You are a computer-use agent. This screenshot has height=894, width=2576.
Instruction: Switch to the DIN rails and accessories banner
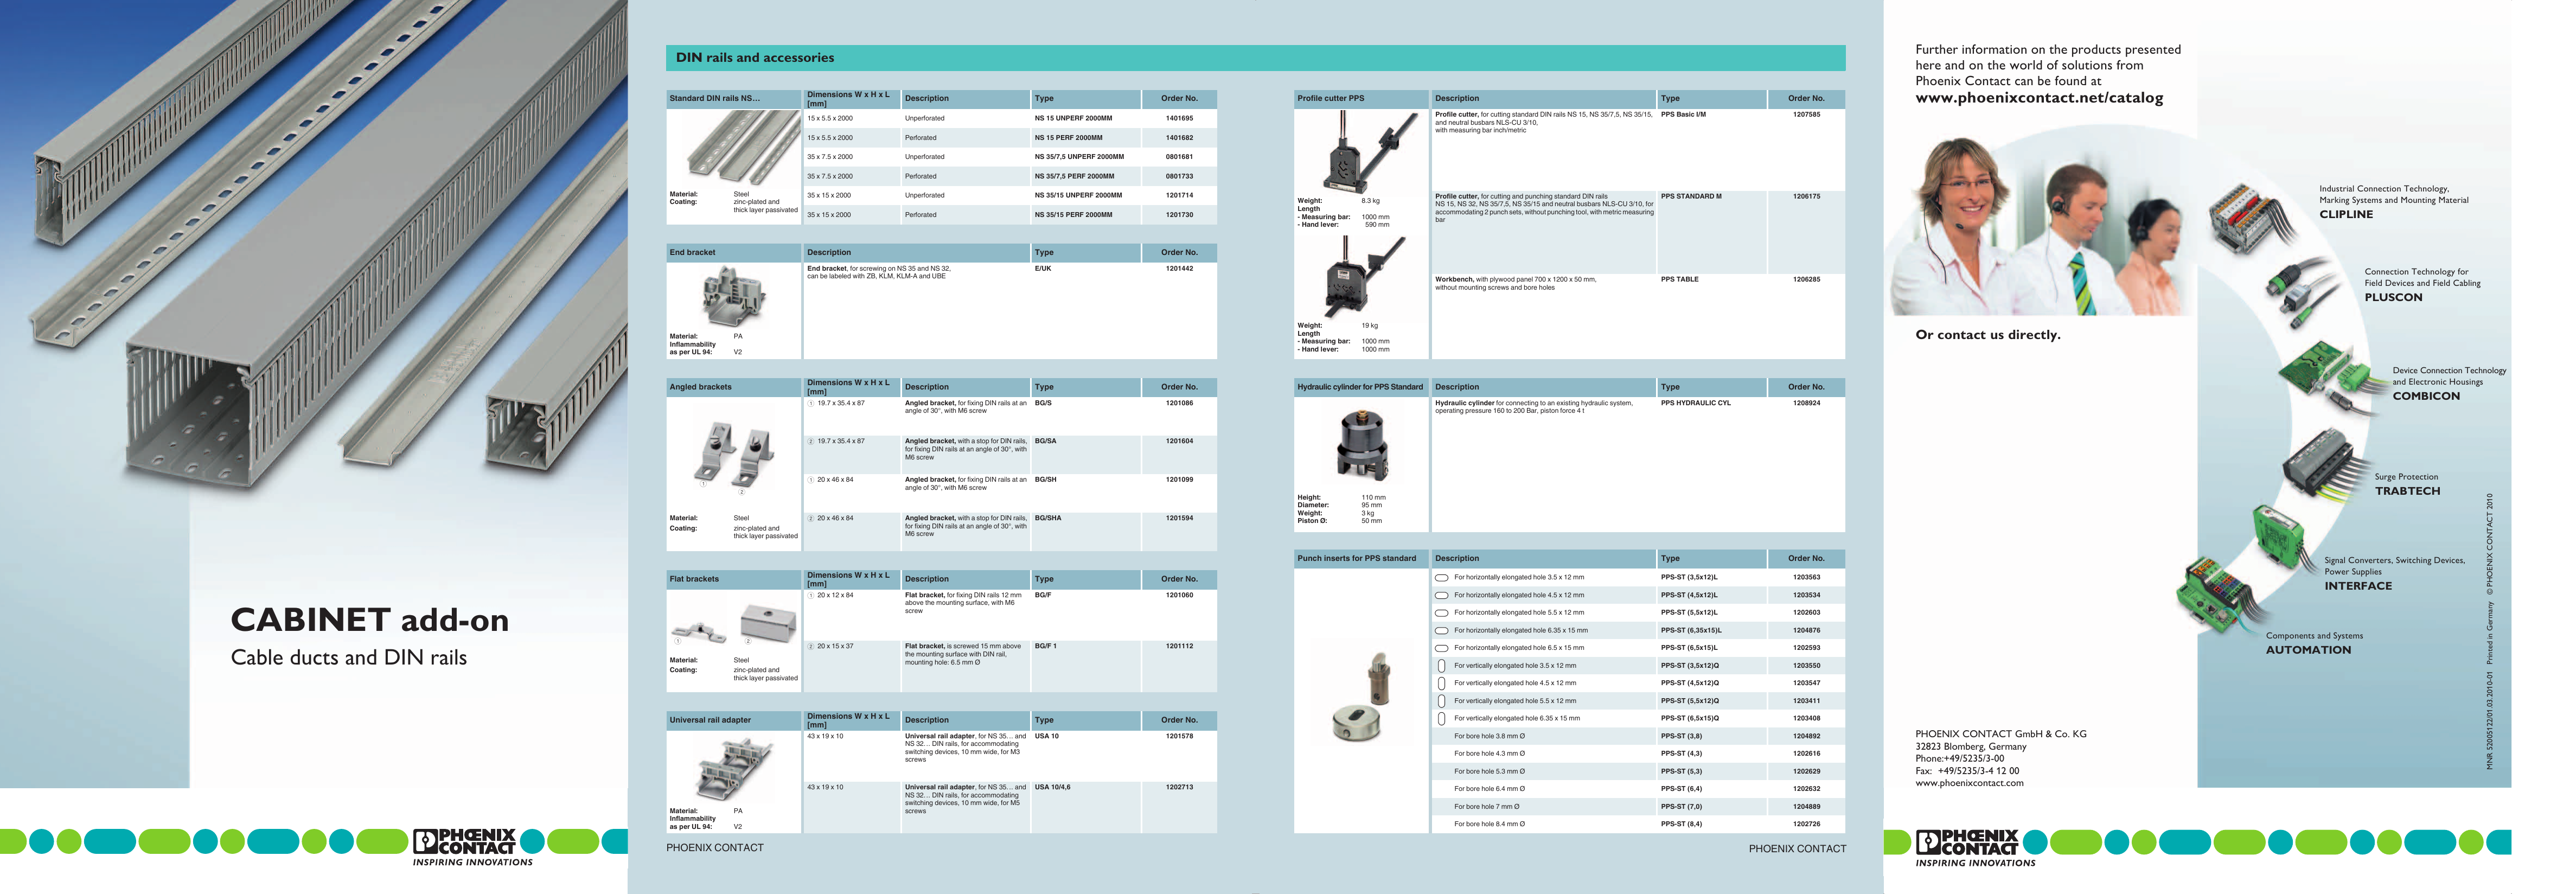755,58
